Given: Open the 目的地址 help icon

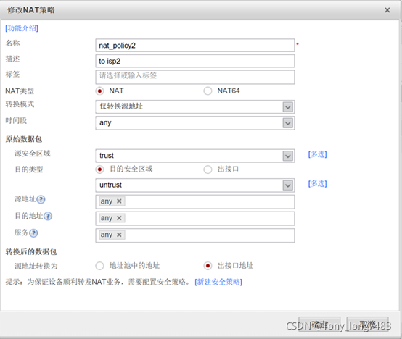Looking at the screenshot, I should [x=48, y=216].
